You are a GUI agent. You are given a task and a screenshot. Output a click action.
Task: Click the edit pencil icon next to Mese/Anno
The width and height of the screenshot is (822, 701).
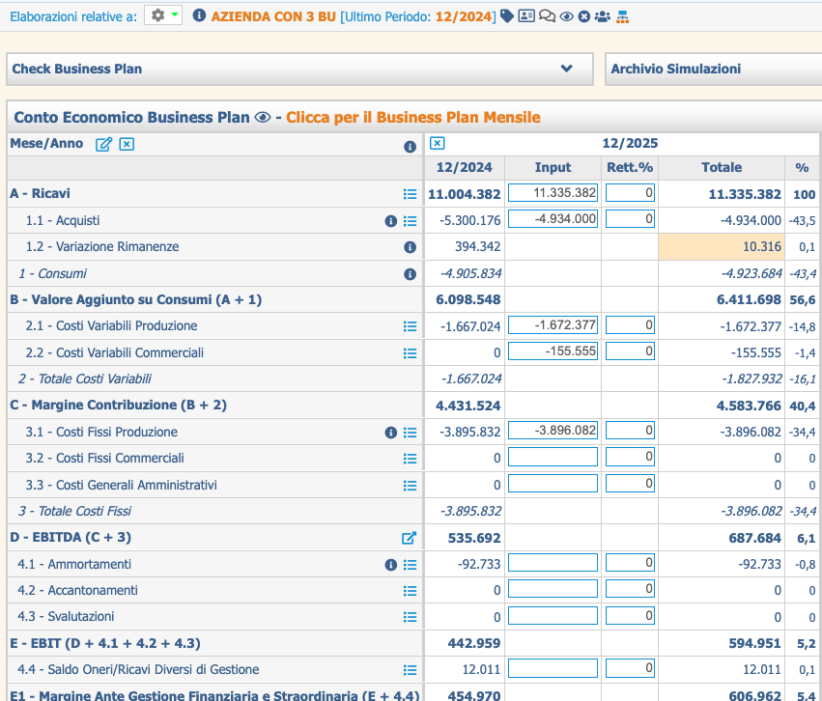point(103,144)
